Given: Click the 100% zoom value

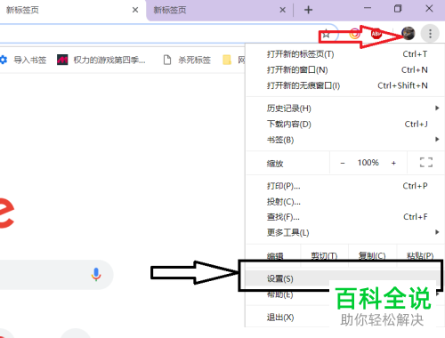Looking at the screenshot, I should click(x=368, y=163).
